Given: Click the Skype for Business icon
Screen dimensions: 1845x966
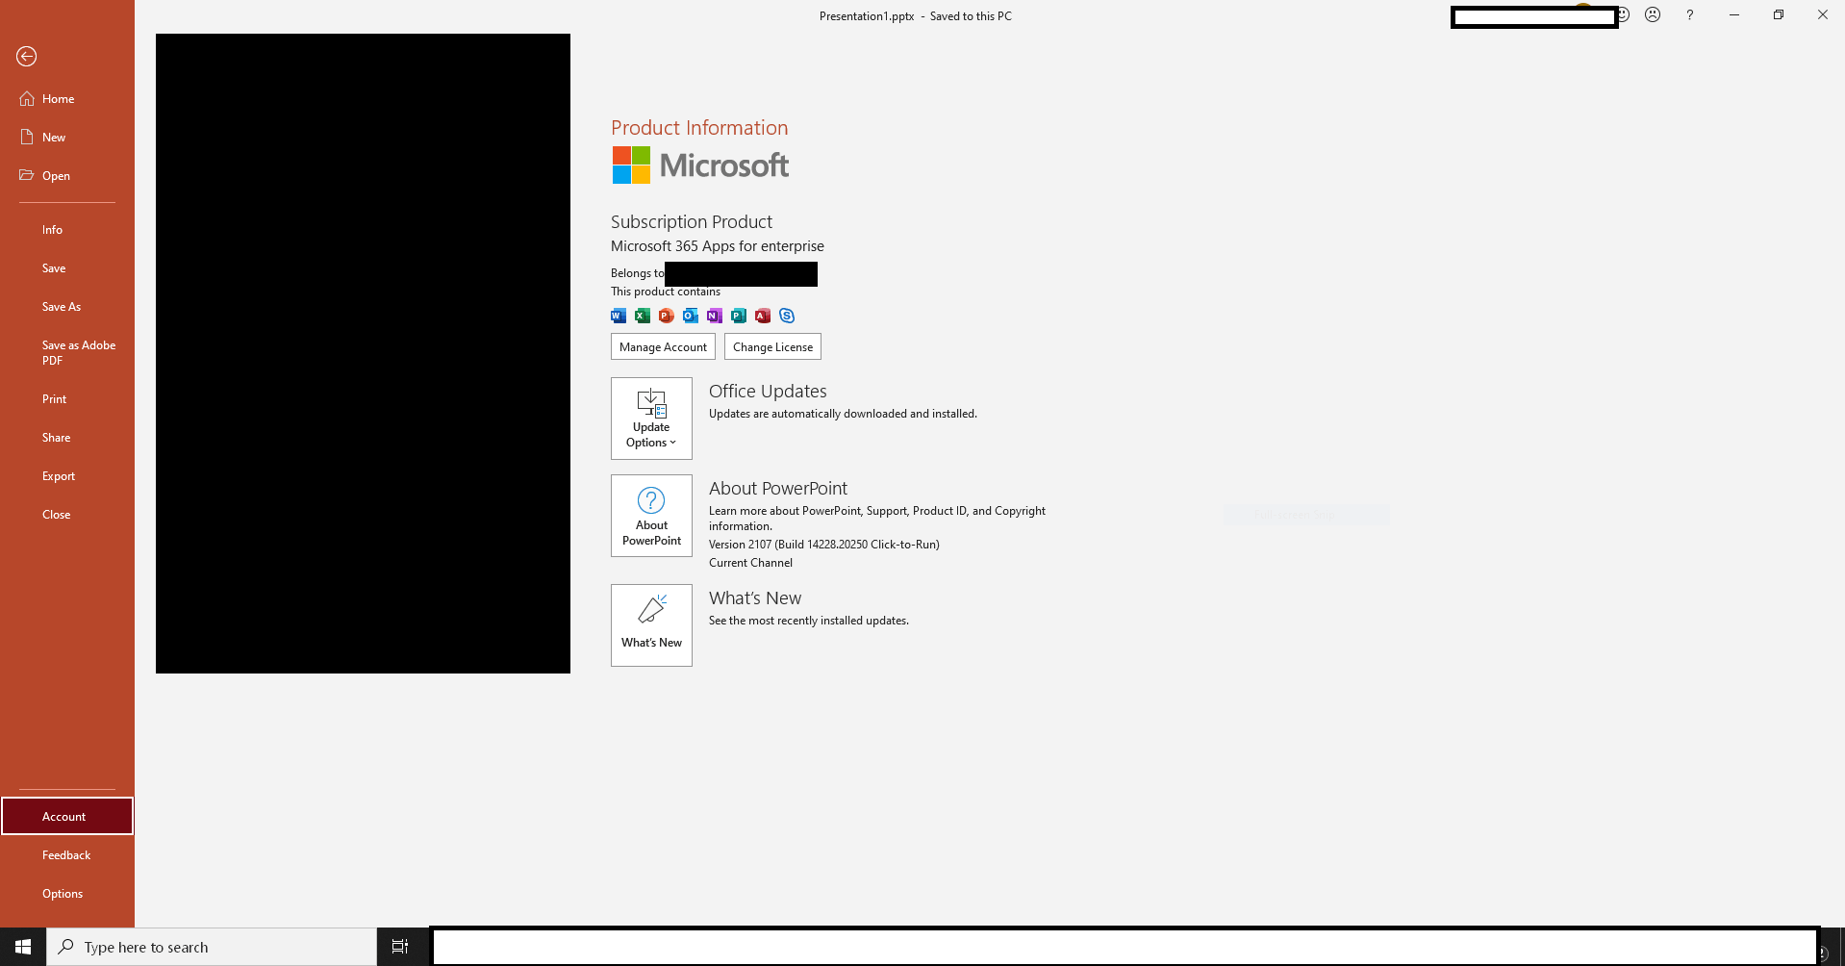Looking at the screenshot, I should click(787, 316).
